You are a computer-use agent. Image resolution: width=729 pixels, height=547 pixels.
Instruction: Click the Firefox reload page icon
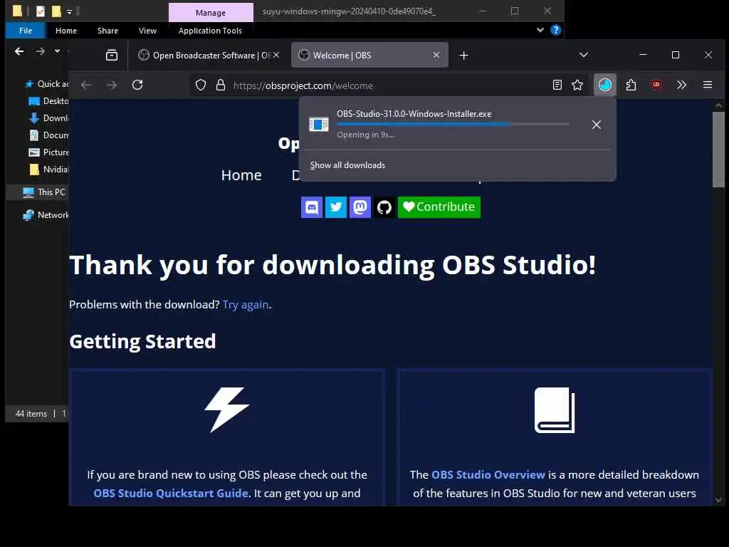(137, 85)
